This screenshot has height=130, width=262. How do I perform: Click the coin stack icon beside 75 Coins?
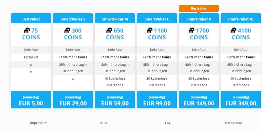[27, 31]
